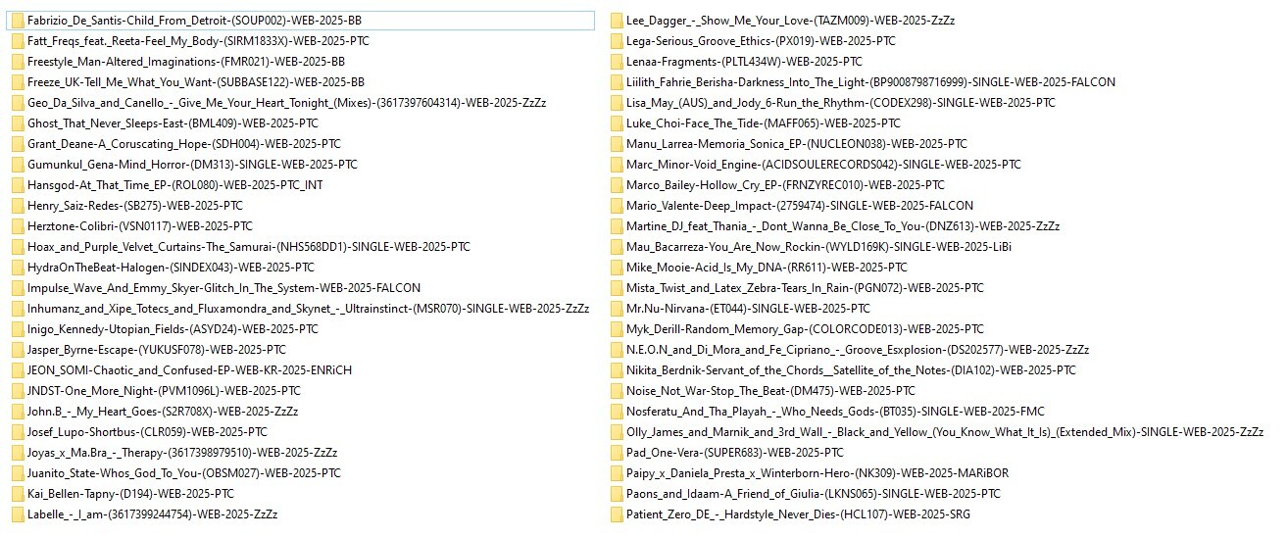Click folder icon of Freestyle_Man-Altered_Imaginations
The image size is (1287, 538).
tap(17, 62)
